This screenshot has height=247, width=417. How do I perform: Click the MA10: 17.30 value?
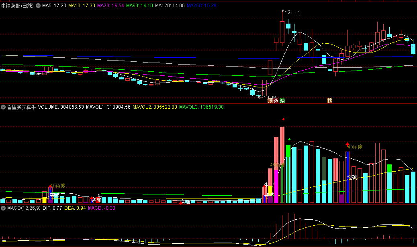click(x=82, y=6)
